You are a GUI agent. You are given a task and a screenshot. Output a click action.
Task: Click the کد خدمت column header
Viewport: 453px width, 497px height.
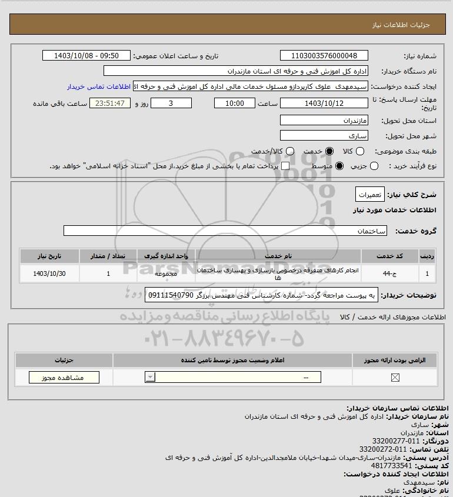pos(389,256)
